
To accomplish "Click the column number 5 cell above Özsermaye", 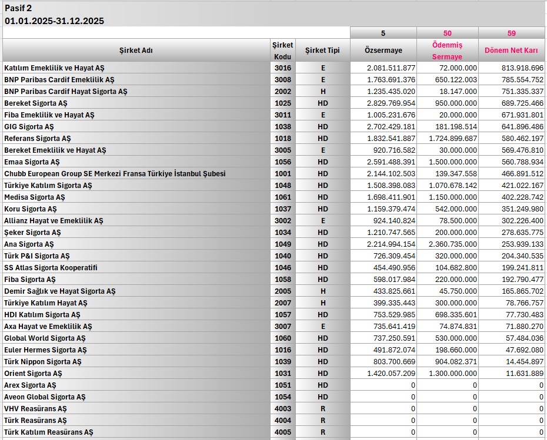I will [383, 33].
